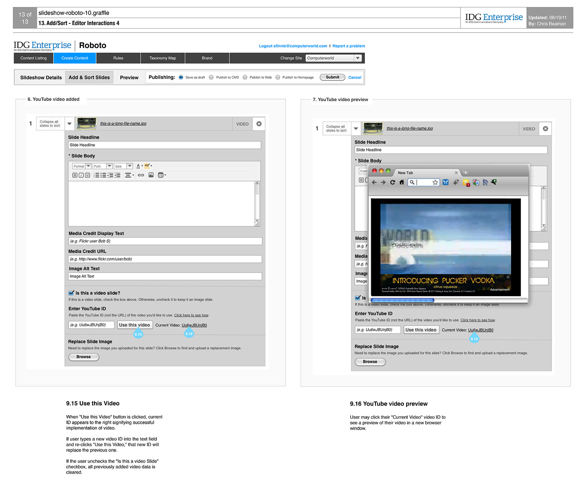
Task: Switch to Slideshow Details tab
Action: pos(41,77)
